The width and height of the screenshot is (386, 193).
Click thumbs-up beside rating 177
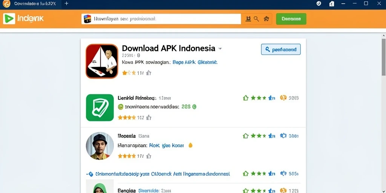(x=149, y=156)
